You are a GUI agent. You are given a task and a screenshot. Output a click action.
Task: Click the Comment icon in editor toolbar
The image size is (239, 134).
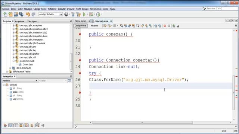click(x=174, y=26)
